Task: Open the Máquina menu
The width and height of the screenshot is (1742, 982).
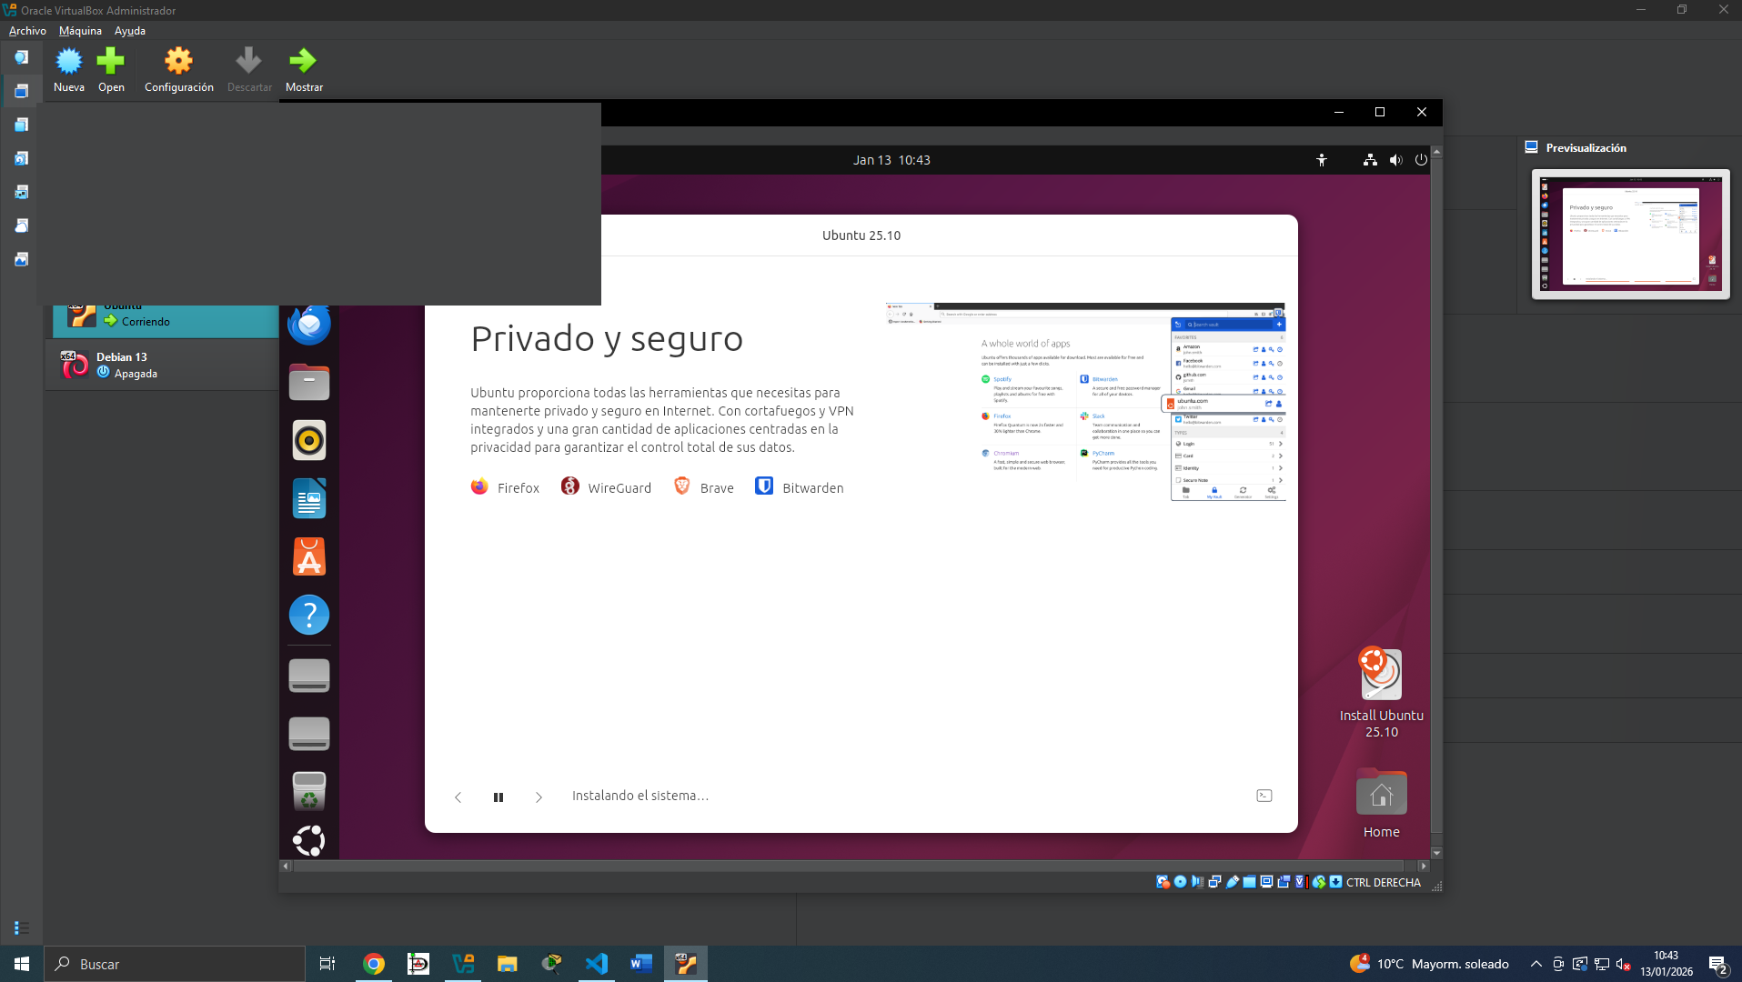Action: pyautogui.click(x=80, y=30)
